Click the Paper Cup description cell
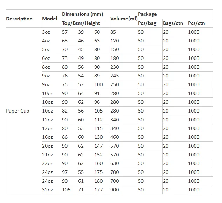The height and width of the screenshot is (203, 222). [18, 111]
